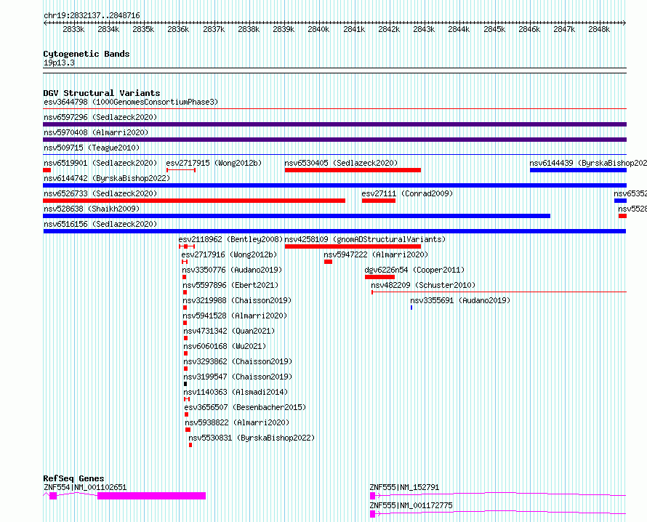Select the small red nsv5947222 variant bar
This screenshot has width=647, height=522.
tap(328, 262)
